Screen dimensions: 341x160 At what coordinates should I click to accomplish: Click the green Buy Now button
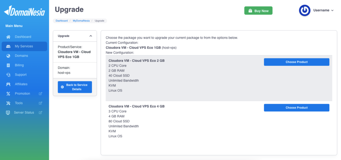point(258,11)
